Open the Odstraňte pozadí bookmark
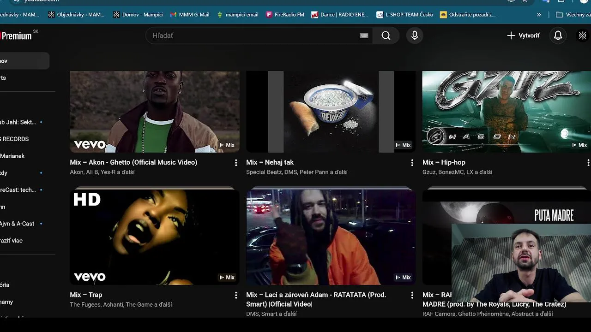The height and width of the screenshot is (332, 591). pos(468,15)
